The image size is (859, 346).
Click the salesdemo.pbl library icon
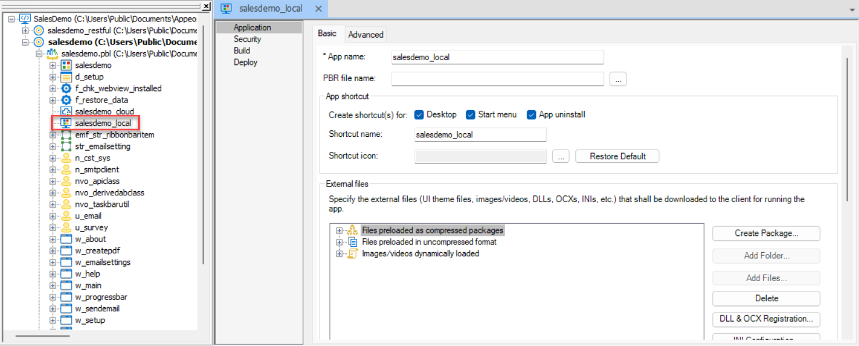pos(53,54)
